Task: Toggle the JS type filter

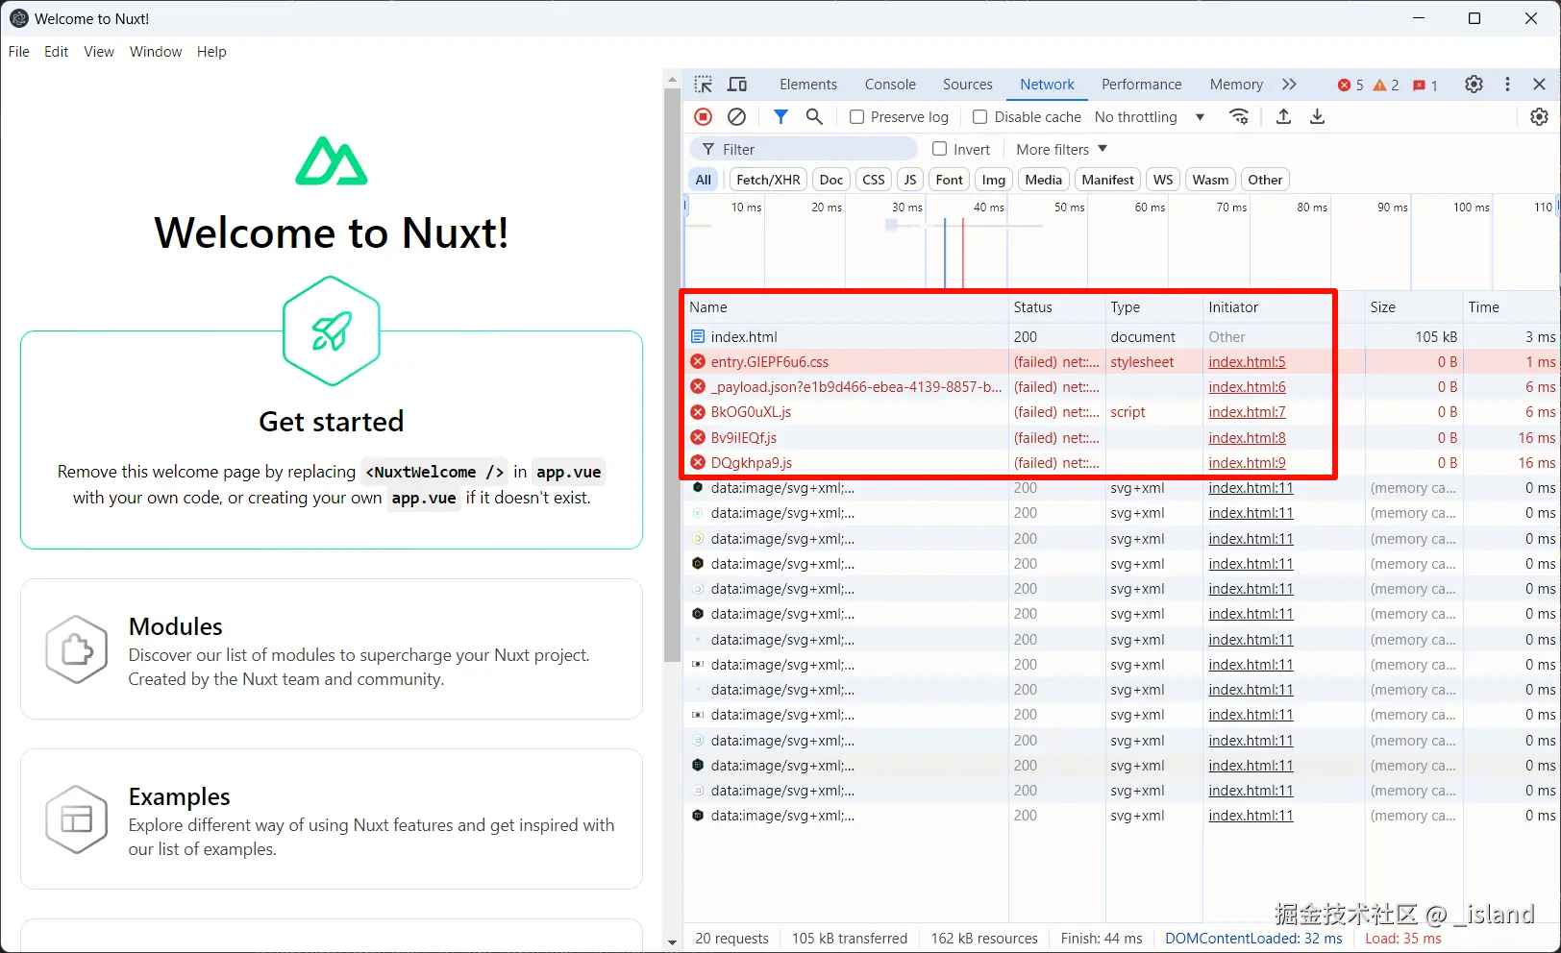Action: (910, 180)
